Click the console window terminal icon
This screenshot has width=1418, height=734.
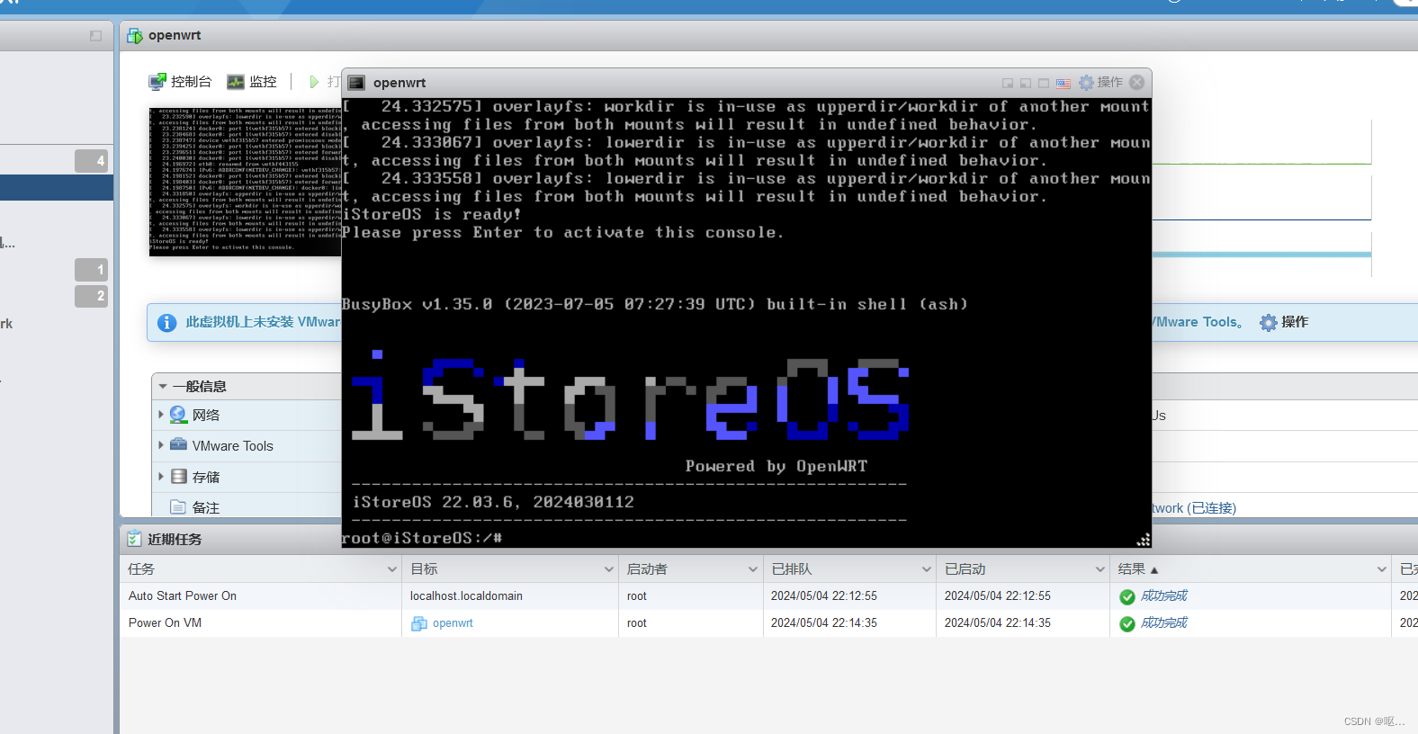click(x=356, y=83)
